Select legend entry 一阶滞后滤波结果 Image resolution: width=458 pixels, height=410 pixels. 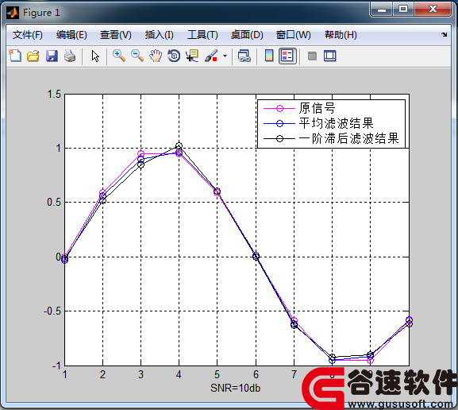(x=348, y=138)
